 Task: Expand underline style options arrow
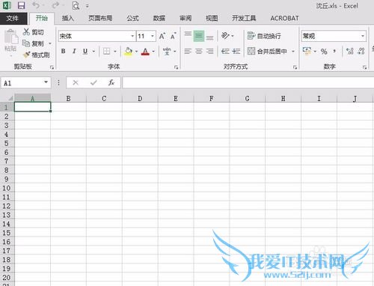click(93, 51)
